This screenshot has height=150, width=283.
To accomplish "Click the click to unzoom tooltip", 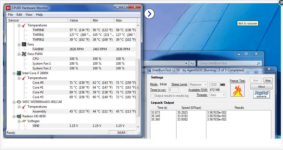I will pos(248,23).
